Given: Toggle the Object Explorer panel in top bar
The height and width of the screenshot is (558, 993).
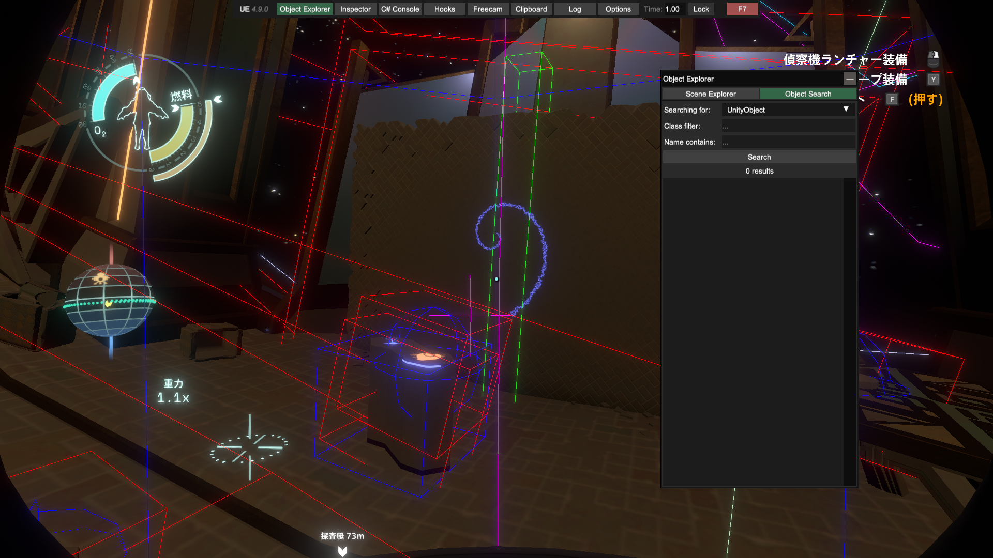Looking at the screenshot, I should 305,9.
